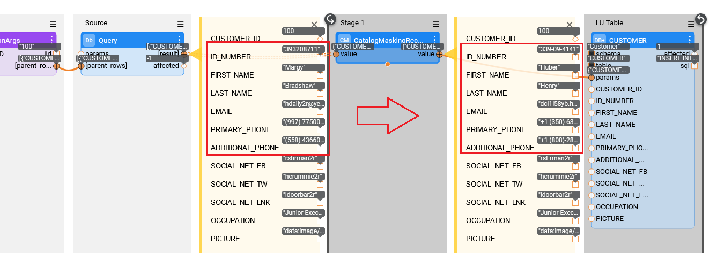Click the circular arrow icon above LU Table
710x253 pixels.
coord(700,19)
